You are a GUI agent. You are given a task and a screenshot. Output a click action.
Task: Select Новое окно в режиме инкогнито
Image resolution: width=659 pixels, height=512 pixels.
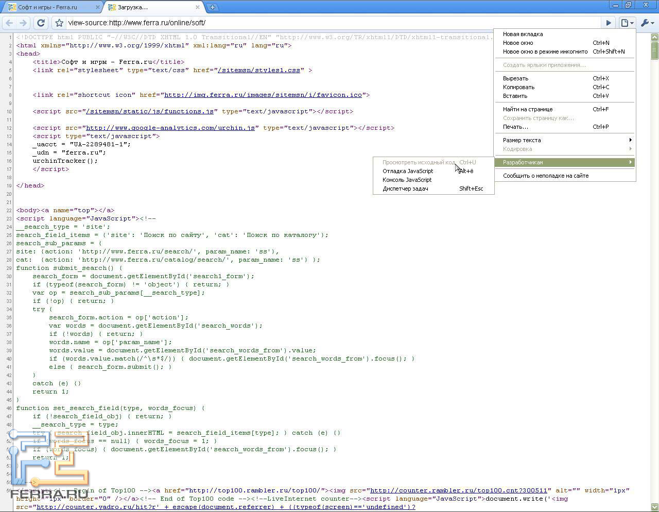pos(545,52)
